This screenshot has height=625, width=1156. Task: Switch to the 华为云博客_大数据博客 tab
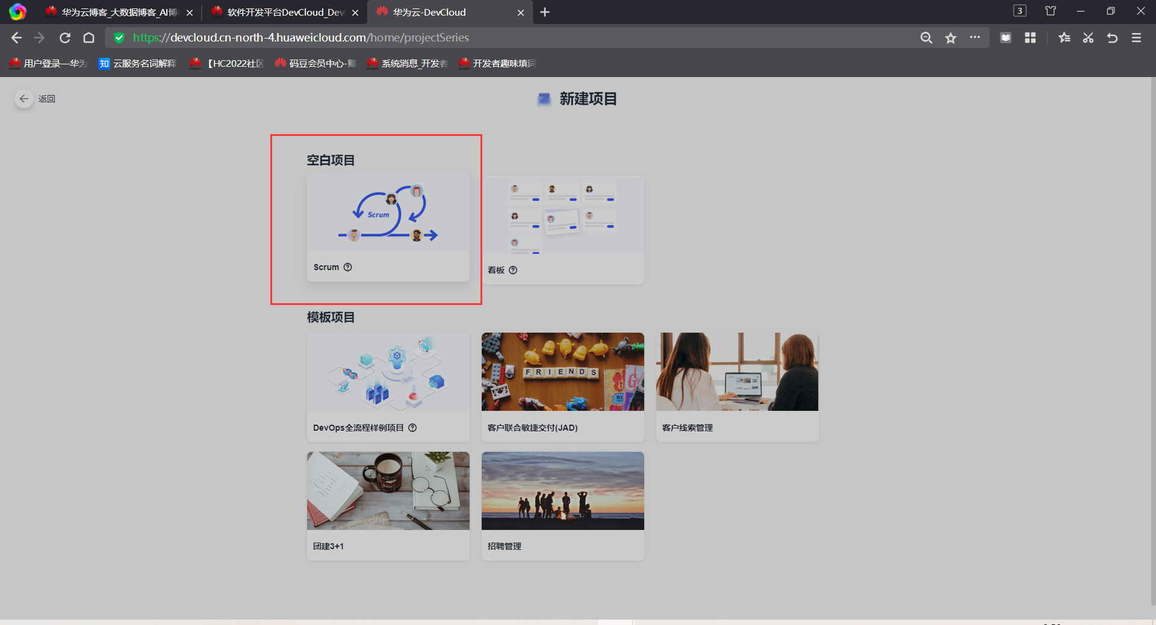(x=119, y=12)
